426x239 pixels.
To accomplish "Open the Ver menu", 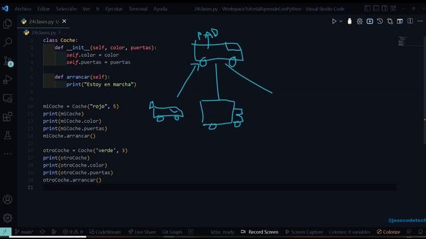I will click(86, 9).
